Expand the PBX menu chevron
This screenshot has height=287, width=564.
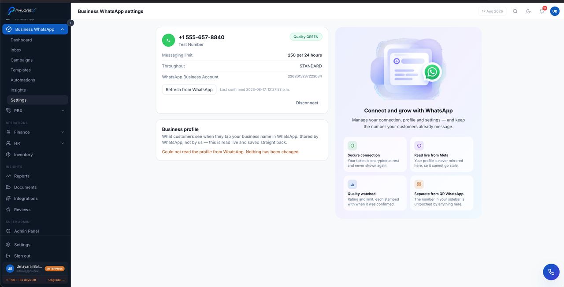click(x=63, y=110)
